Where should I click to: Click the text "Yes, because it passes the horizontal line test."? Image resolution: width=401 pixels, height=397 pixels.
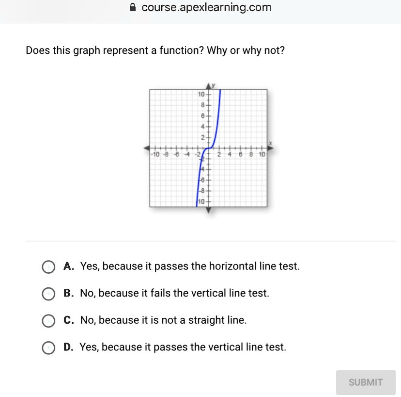coord(190,266)
